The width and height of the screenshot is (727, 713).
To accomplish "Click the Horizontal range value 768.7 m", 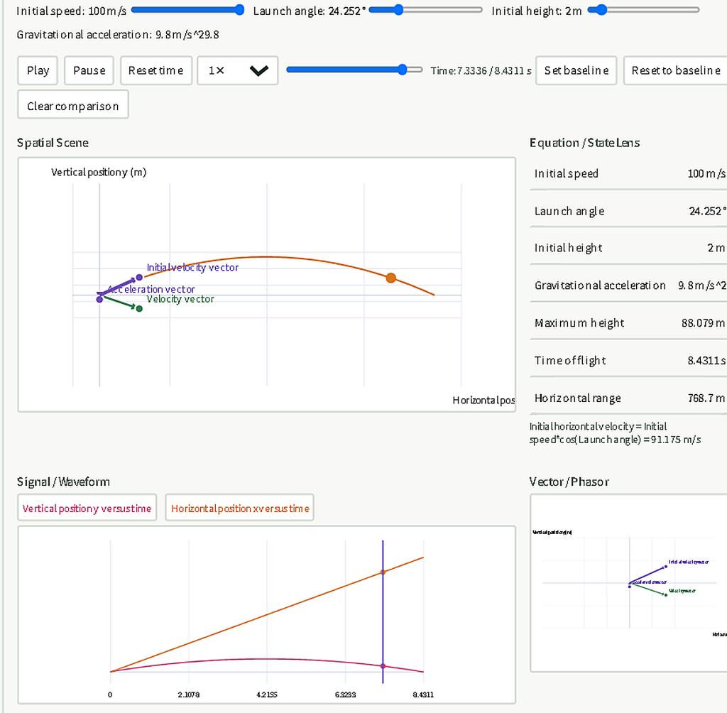I will click(x=706, y=398).
